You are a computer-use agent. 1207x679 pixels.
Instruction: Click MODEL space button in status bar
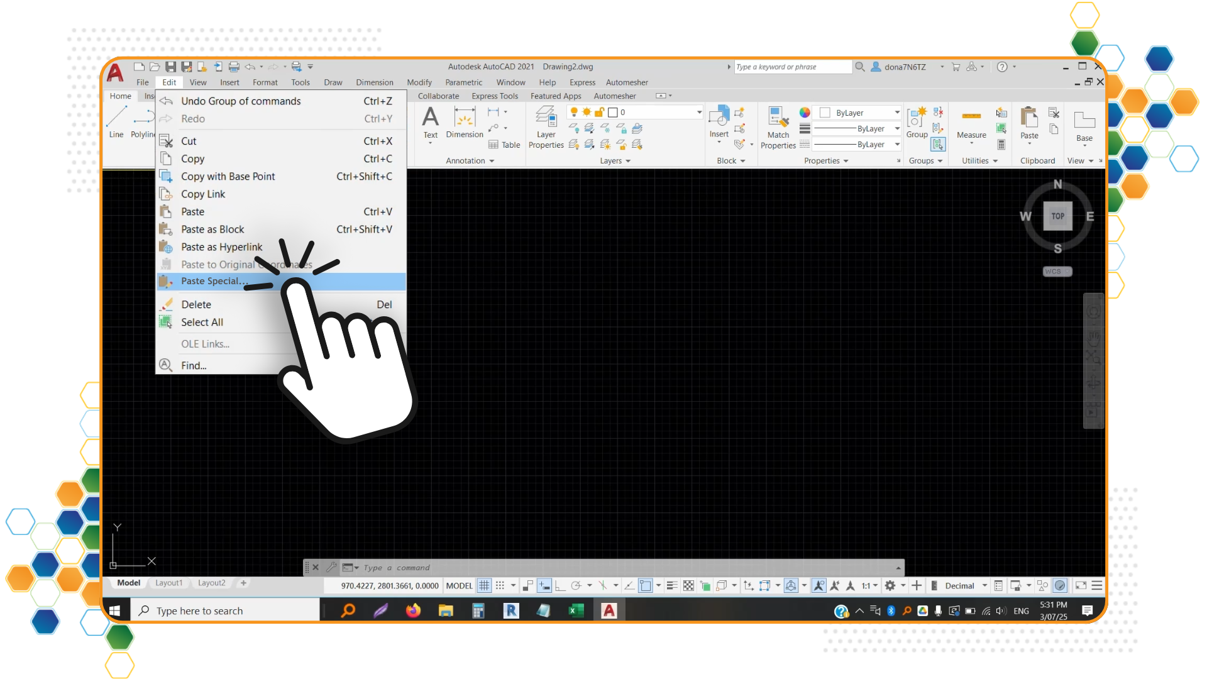click(459, 585)
